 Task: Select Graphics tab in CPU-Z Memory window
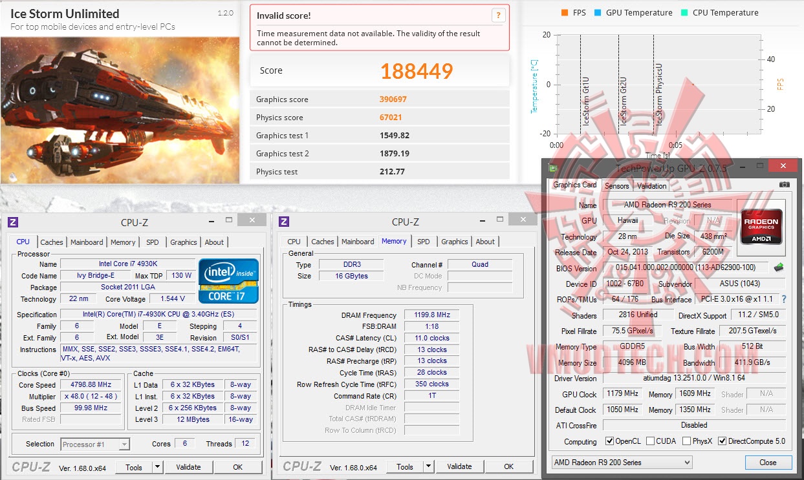coord(455,242)
